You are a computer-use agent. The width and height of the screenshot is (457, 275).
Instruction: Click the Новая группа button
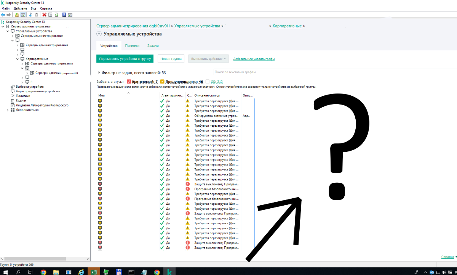(x=171, y=59)
